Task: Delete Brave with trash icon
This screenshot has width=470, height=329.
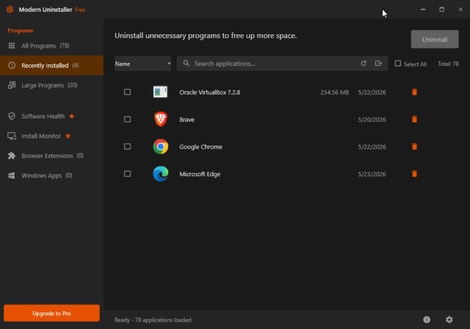Action: coord(414,119)
